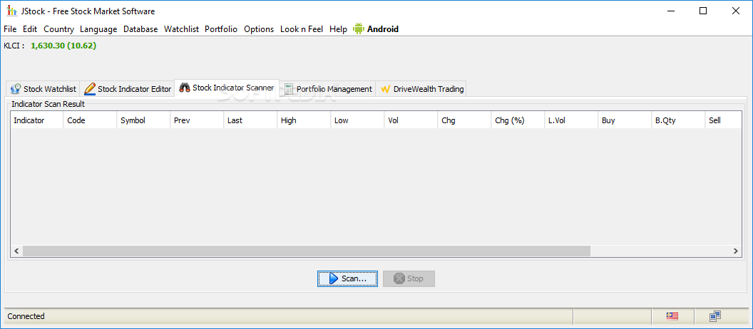Switch to the Stock Watchlist tab

[x=43, y=89]
